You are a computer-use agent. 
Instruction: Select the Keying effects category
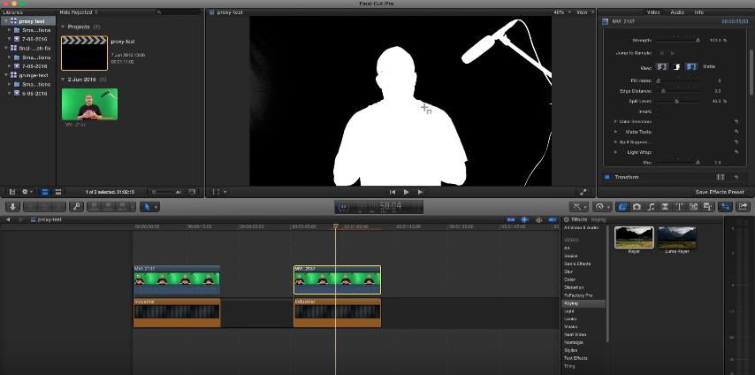tap(583, 303)
